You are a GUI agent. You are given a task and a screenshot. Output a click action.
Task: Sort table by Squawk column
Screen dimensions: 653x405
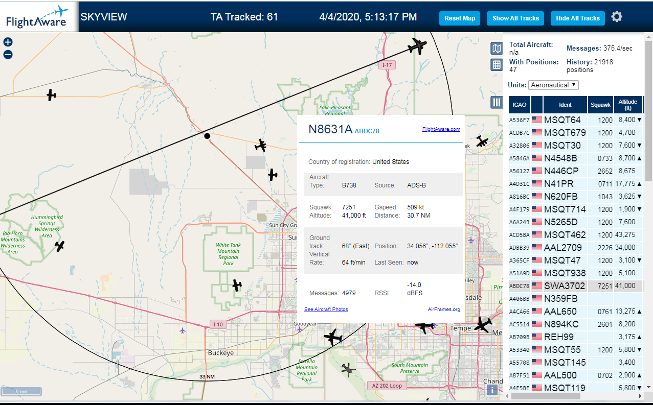[600, 105]
